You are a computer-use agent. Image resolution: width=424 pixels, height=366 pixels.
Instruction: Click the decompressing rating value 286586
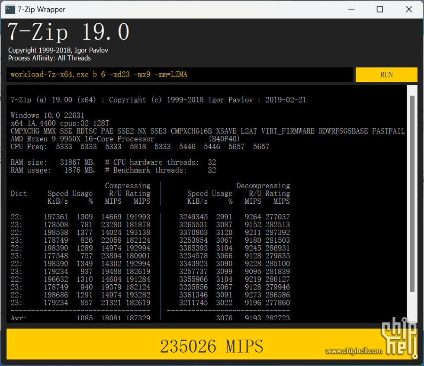[277, 295]
